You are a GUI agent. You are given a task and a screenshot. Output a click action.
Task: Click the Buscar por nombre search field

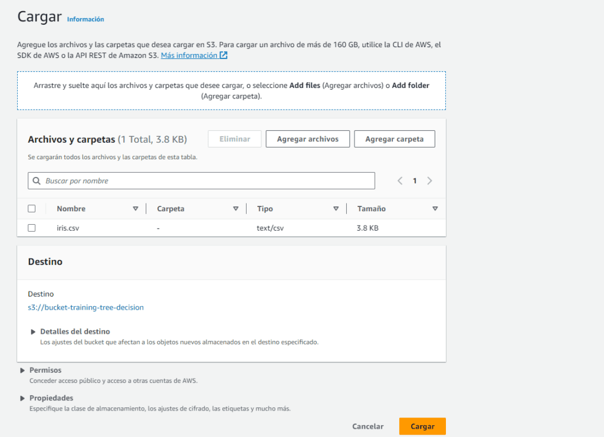coord(206,181)
